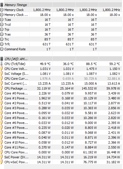Select the CPU Package ... label
123x169 pixels.
[x=16, y=88]
